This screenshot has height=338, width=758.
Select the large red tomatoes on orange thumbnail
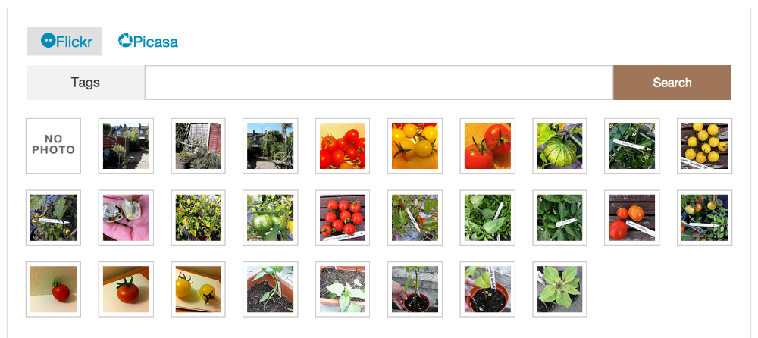487,146
